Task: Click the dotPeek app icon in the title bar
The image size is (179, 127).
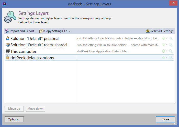Action: point(5,4)
